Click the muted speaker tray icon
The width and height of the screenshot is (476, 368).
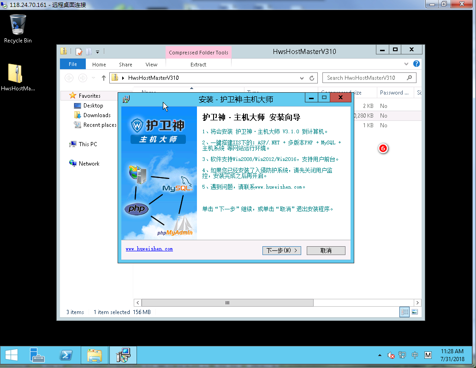390,355
